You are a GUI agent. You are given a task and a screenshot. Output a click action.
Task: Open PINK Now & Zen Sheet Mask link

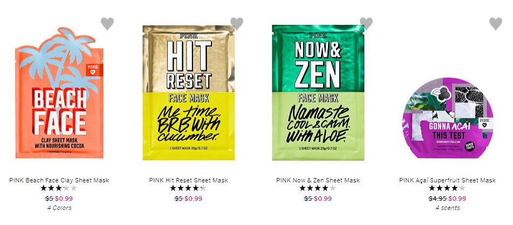coord(318,180)
